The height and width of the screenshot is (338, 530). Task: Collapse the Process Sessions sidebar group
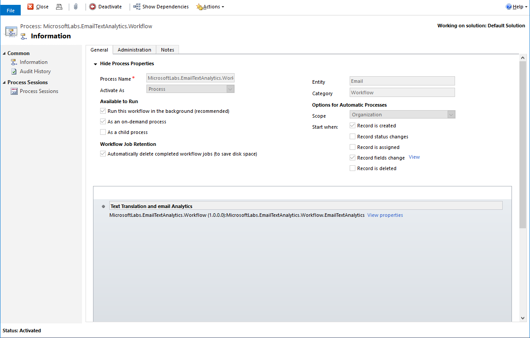(4, 82)
